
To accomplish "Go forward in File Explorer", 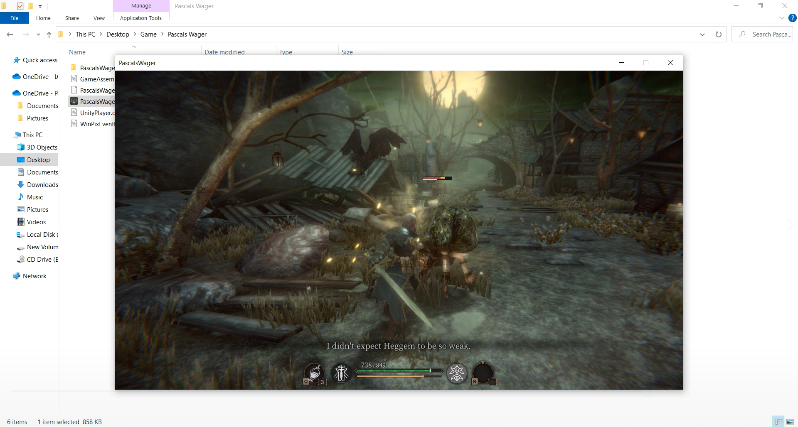I will (x=26, y=34).
